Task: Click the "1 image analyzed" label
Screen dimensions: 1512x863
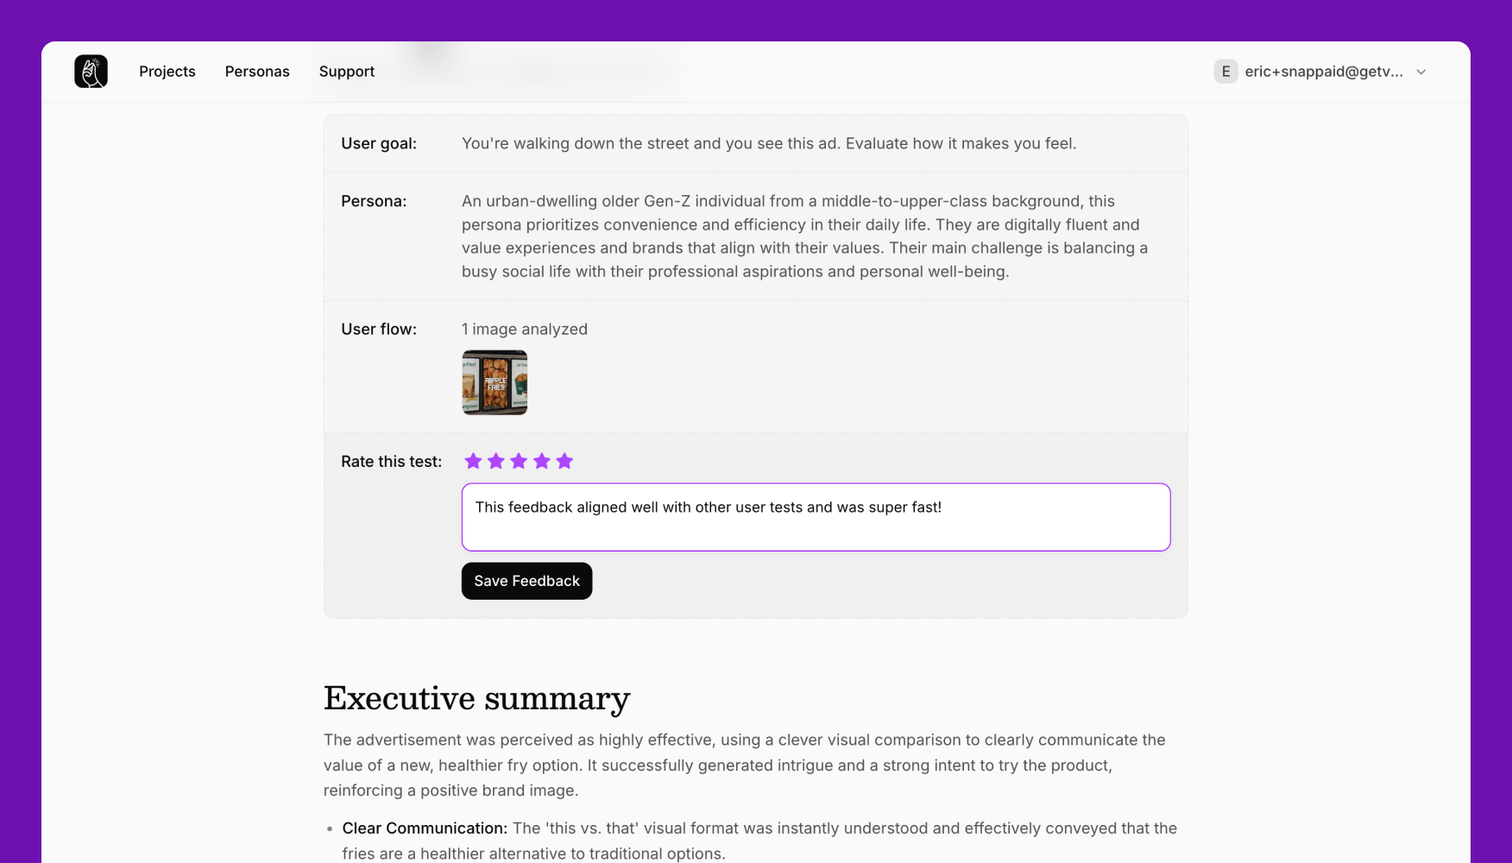Action: [525, 329]
